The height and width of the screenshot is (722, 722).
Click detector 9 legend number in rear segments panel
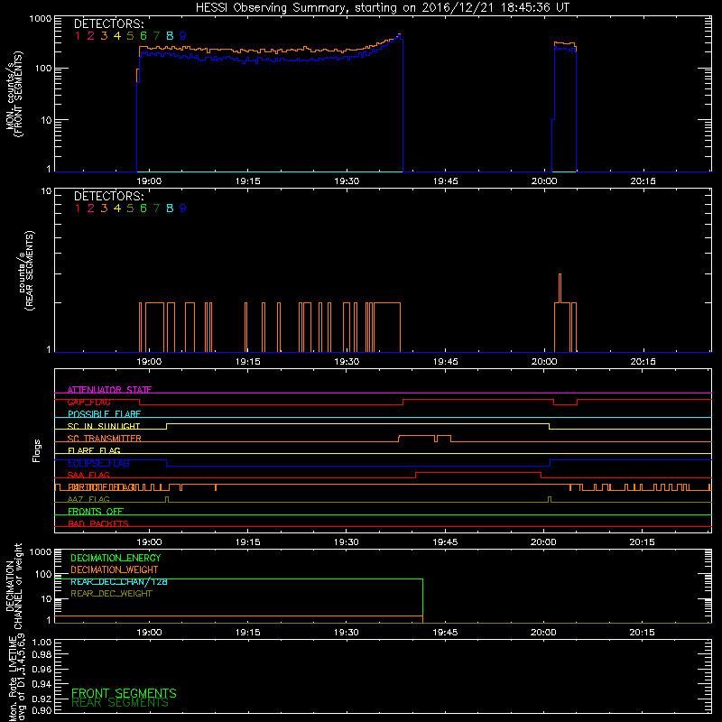pos(183,208)
